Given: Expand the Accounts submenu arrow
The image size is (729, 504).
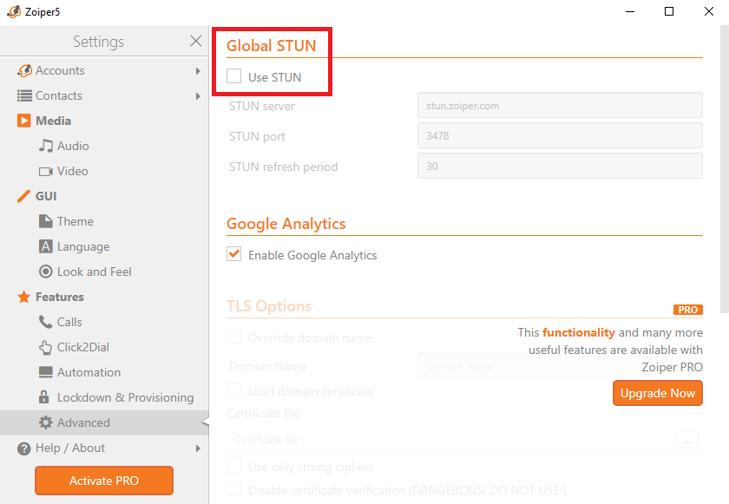Looking at the screenshot, I should pos(198,71).
